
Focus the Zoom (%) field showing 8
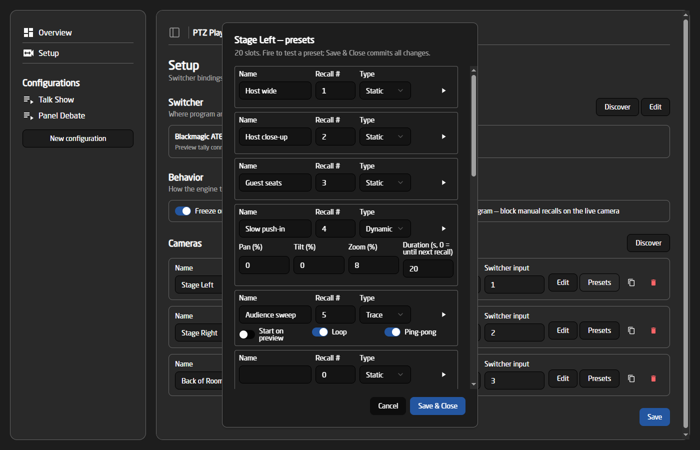(x=373, y=265)
